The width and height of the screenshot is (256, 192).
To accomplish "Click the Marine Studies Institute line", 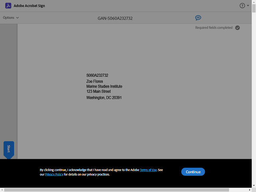I will point(104,86).
